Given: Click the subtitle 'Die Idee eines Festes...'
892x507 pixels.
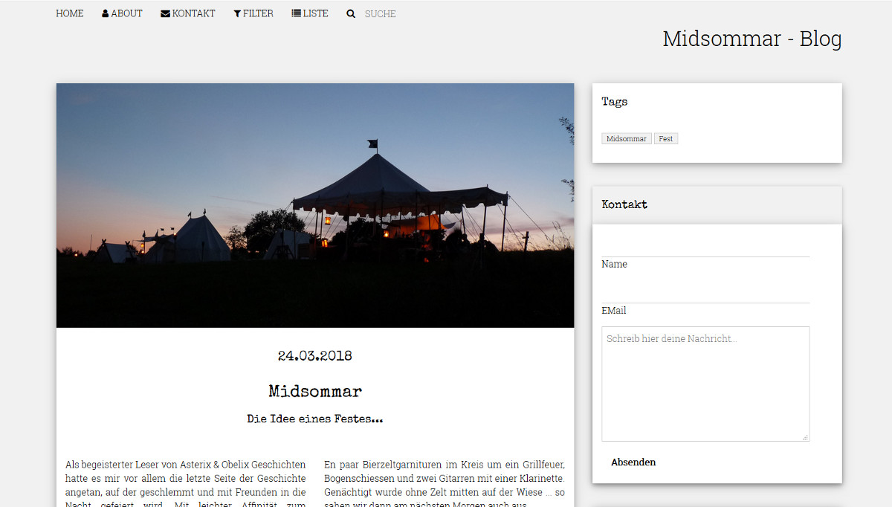Looking at the screenshot, I should point(315,419).
